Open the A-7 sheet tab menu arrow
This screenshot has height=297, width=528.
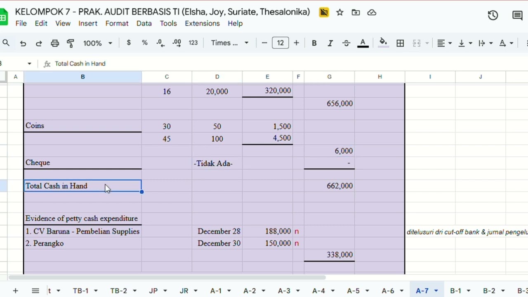click(x=436, y=291)
